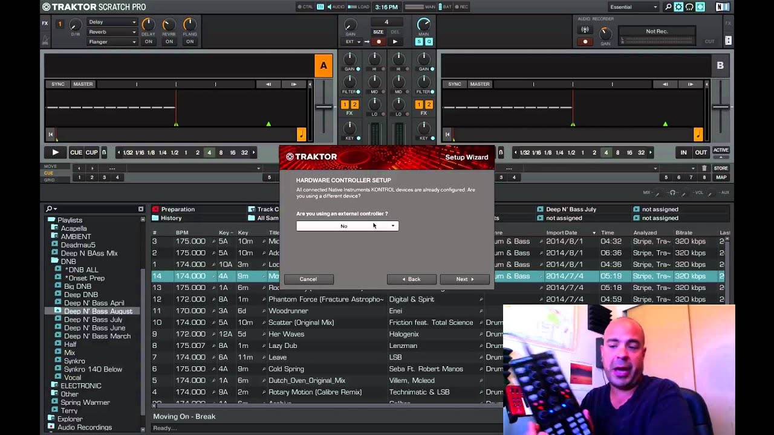Open Preferences gear icon in header
This screenshot has width=774, height=435.
[678, 7]
